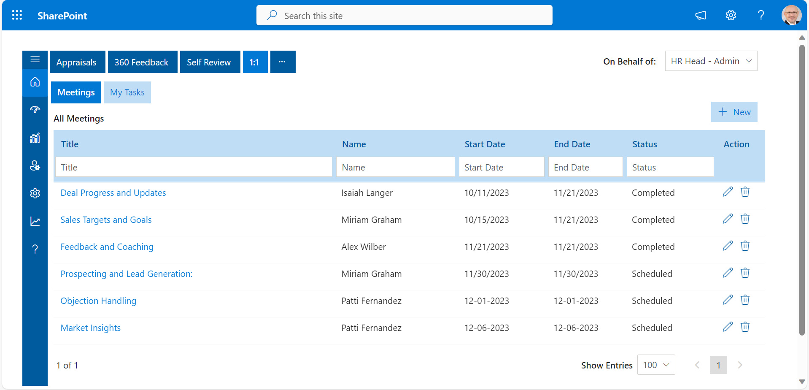Delete the Deal Progress and Updates meeting
809x390 pixels.
click(745, 192)
